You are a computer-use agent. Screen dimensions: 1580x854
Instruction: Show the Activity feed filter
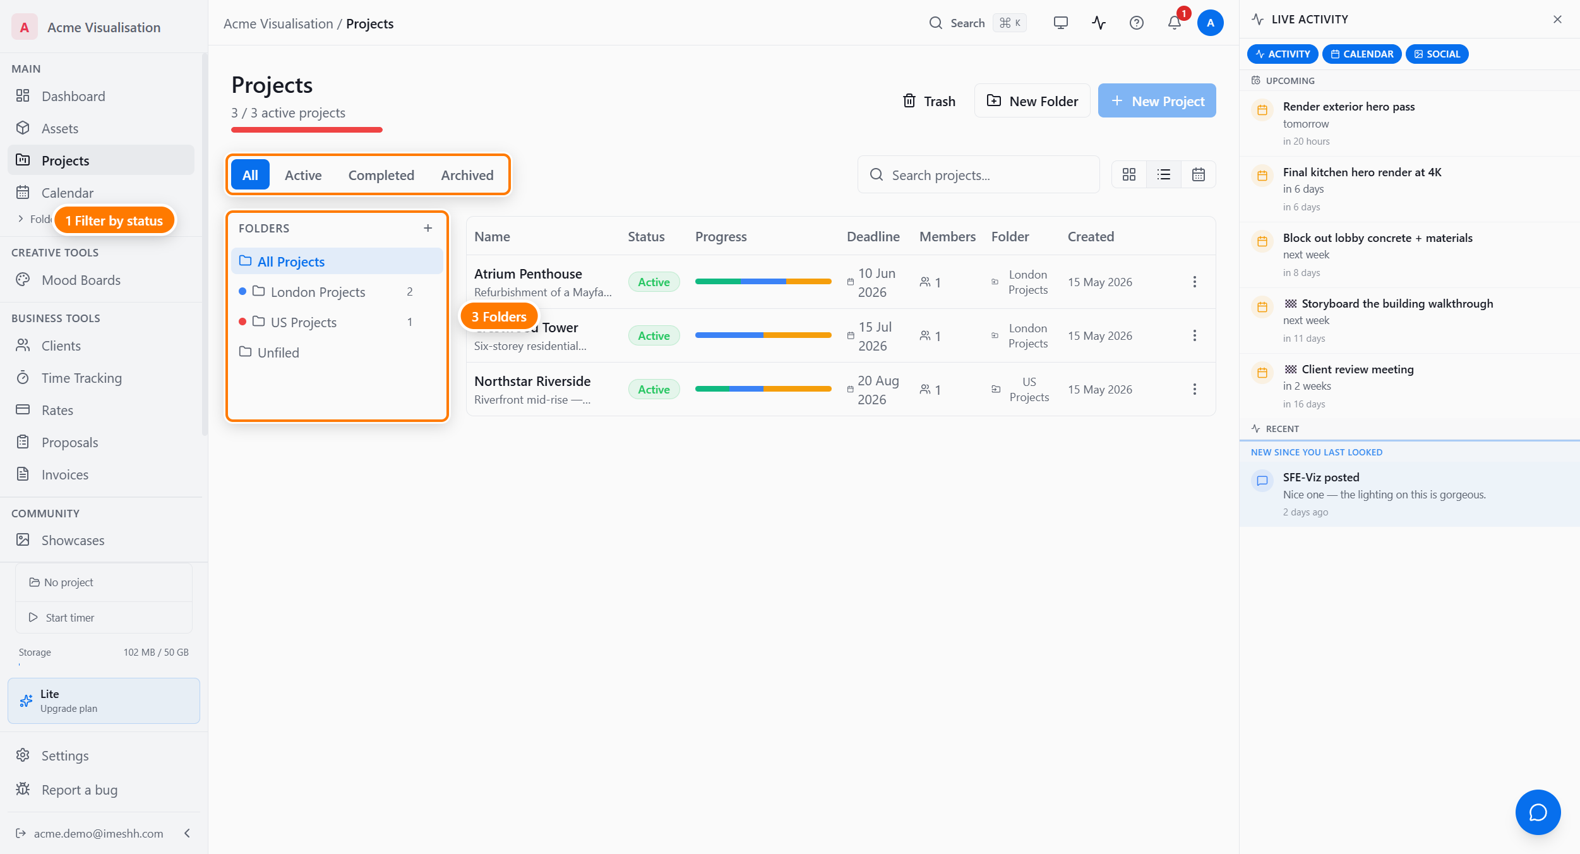click(x=1283, y=54)
